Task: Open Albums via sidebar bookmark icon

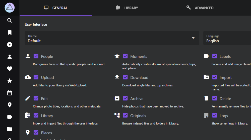Action: (x=10, y=33)
